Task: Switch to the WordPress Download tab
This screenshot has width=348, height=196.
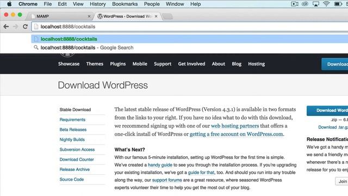Action: coord(128,16)
